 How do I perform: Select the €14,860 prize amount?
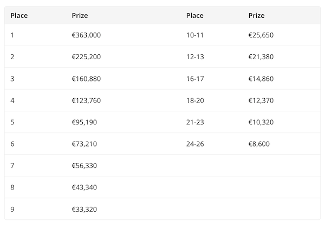pyautogui.click(x=261, y=79)
